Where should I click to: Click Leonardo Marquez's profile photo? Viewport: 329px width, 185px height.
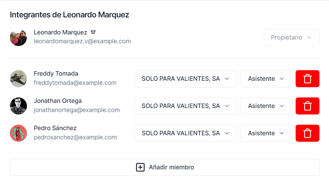pos(18,37)
